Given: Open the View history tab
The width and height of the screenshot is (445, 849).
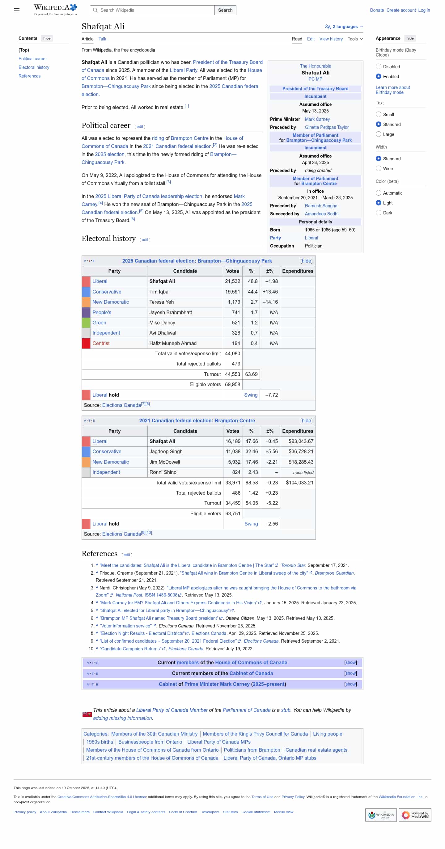Looking at the screenshot, I should pyautogui.click(x=331, y=39).
